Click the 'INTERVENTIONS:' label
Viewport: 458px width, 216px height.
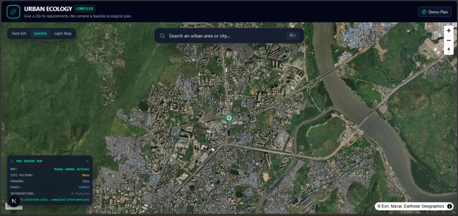[x=23, y=193]
